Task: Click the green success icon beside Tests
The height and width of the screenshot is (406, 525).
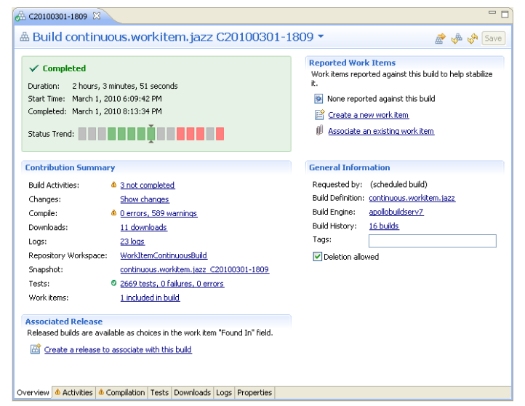Action: point(113,284)
